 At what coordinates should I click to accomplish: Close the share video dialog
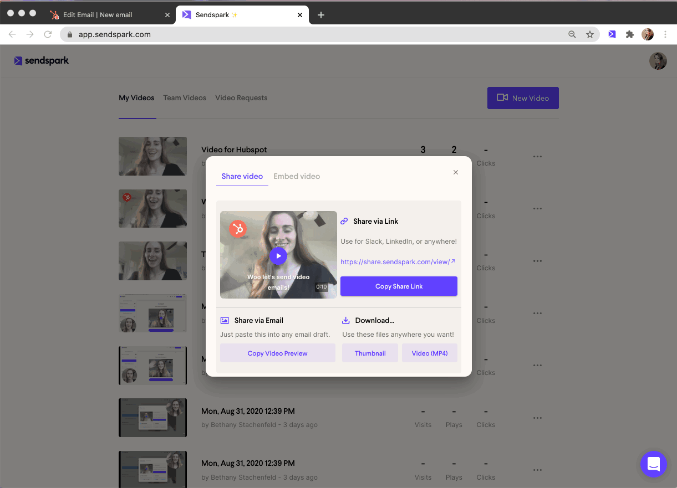point(456,172)
